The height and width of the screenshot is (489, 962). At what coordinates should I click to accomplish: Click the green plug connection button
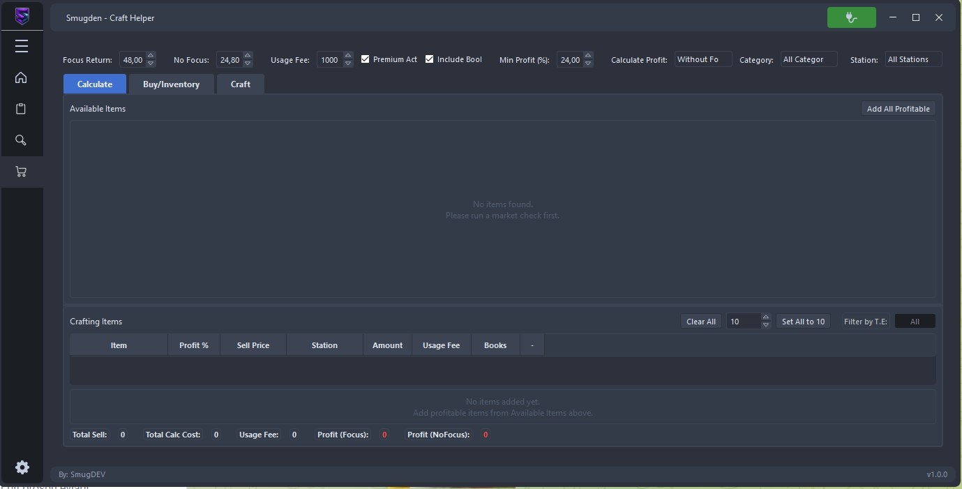pos(851,17)
